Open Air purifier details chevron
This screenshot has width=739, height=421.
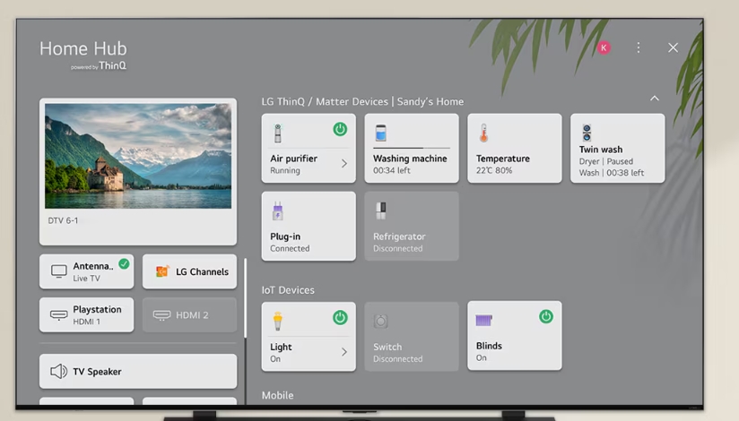(344, 163)
